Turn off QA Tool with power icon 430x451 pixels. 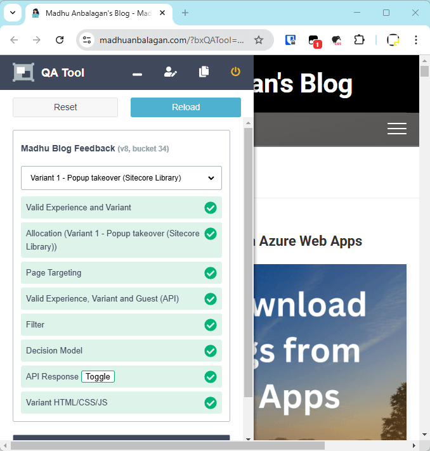pos(235,72)
